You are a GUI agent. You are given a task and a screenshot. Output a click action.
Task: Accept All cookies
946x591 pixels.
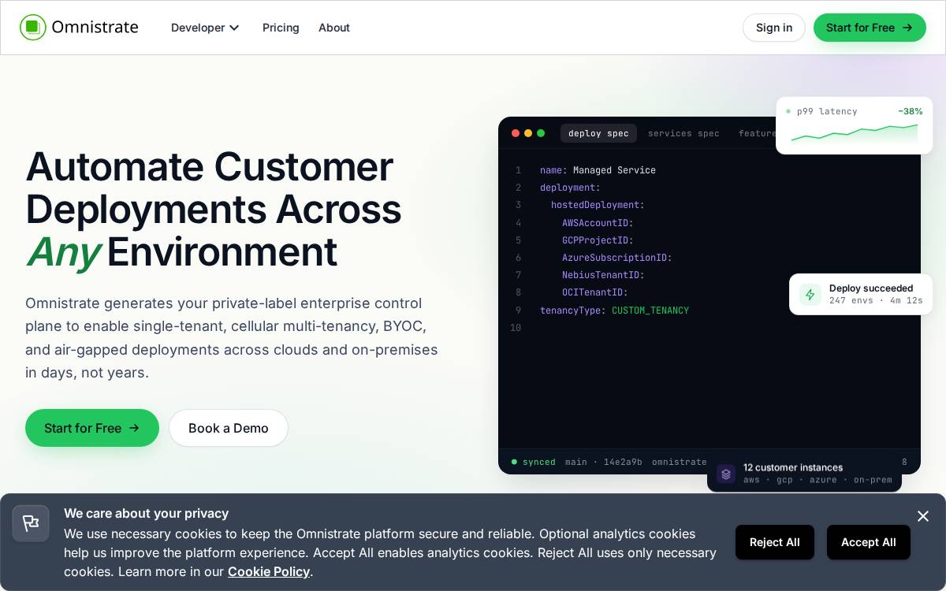point(869,542)
